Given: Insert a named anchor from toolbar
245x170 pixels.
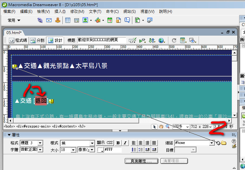Looking at the screenshot, I should pyautogui.click(x=58, y=20).
